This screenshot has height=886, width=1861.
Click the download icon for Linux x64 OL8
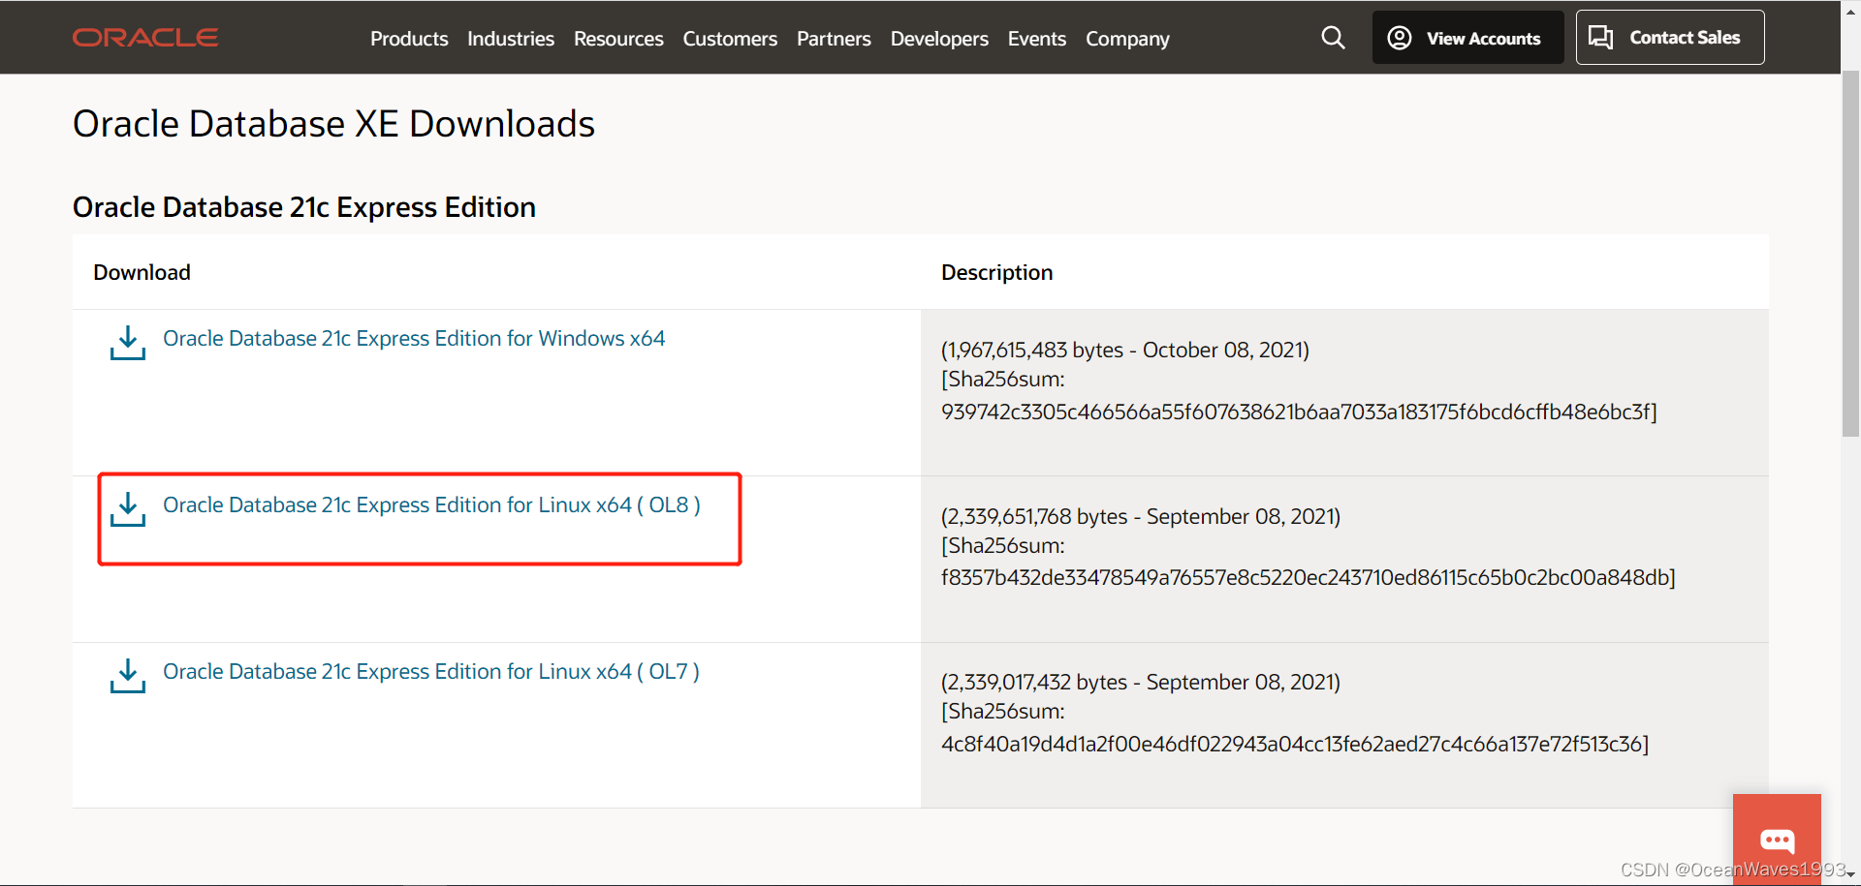[x=128, y=509]
